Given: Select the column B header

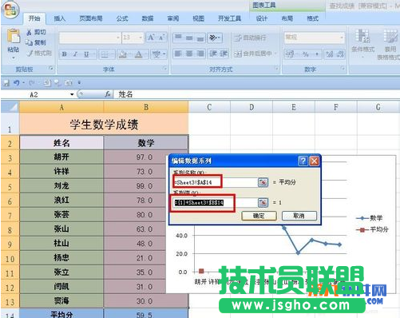Looking at the screenshot, I should 146,107.
